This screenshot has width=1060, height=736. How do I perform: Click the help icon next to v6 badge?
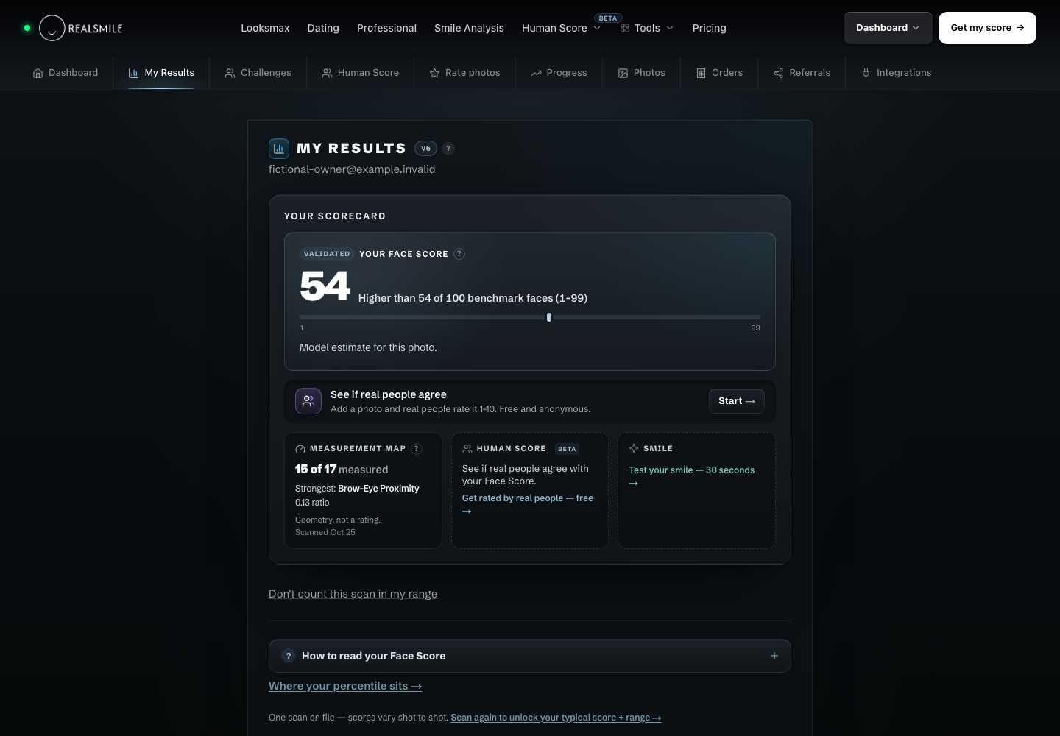pyautogui.click(x=448, y=149)
